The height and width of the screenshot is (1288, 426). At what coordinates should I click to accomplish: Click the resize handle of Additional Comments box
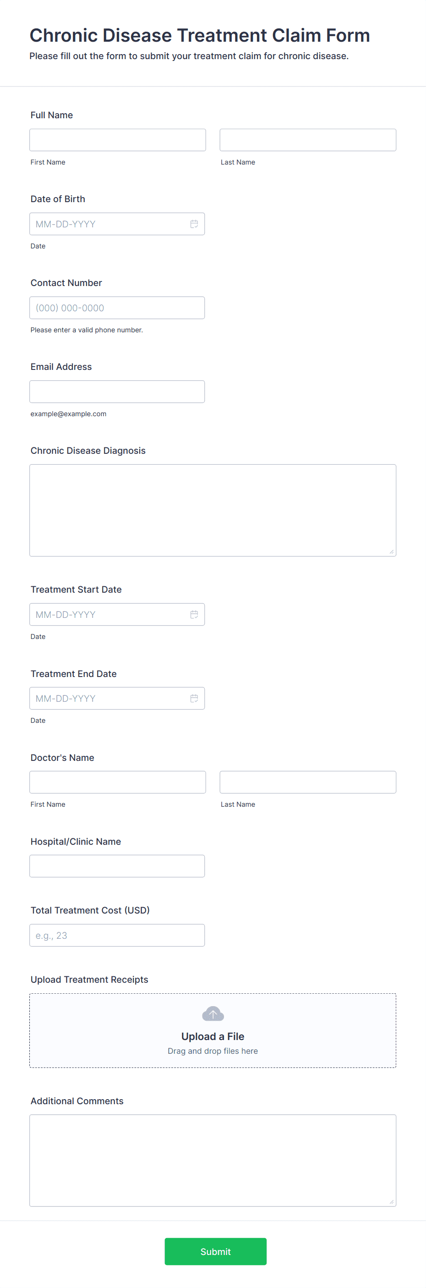pyautogui.click(x=392, y=1202)
